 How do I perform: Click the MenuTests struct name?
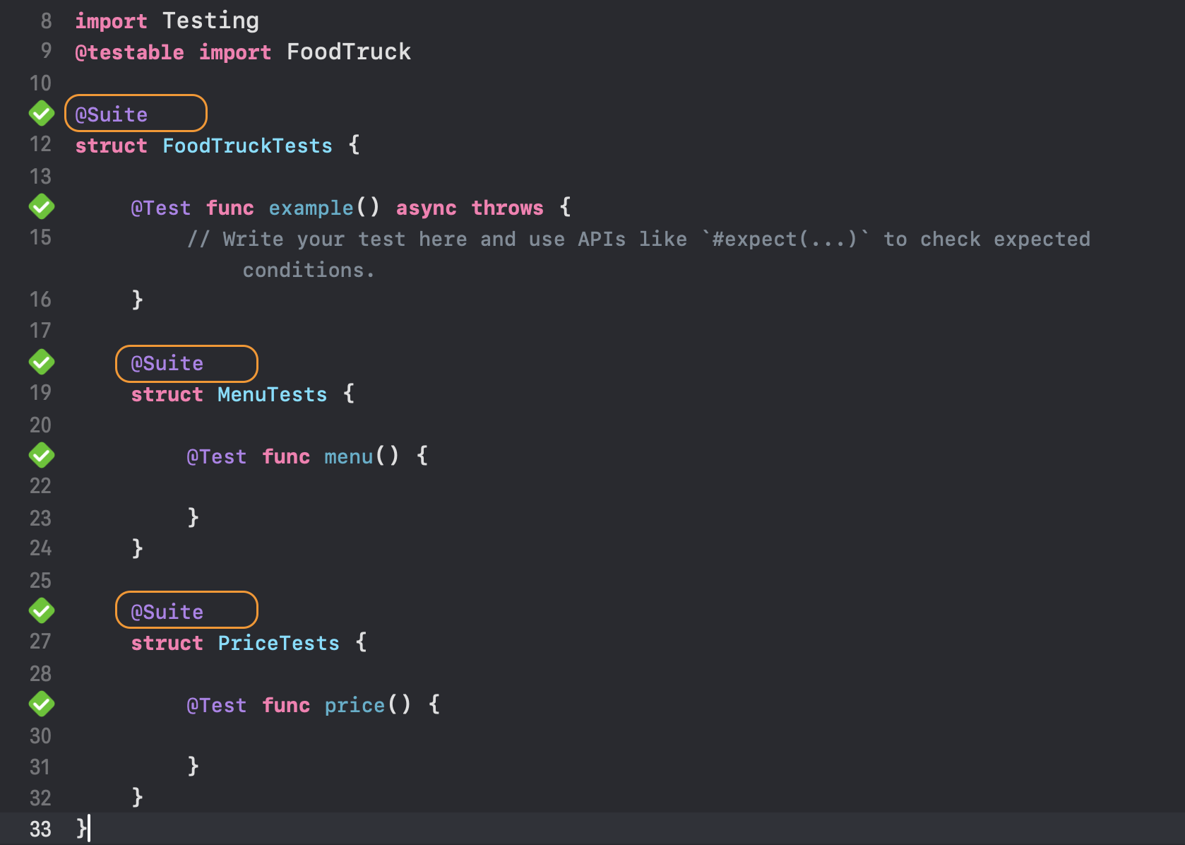coord(272,394)
